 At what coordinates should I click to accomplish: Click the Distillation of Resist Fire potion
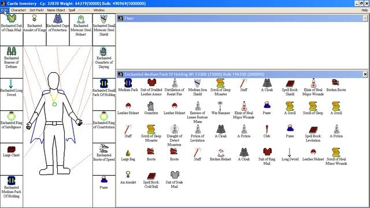pyautogui.click(x=175, y=87)
